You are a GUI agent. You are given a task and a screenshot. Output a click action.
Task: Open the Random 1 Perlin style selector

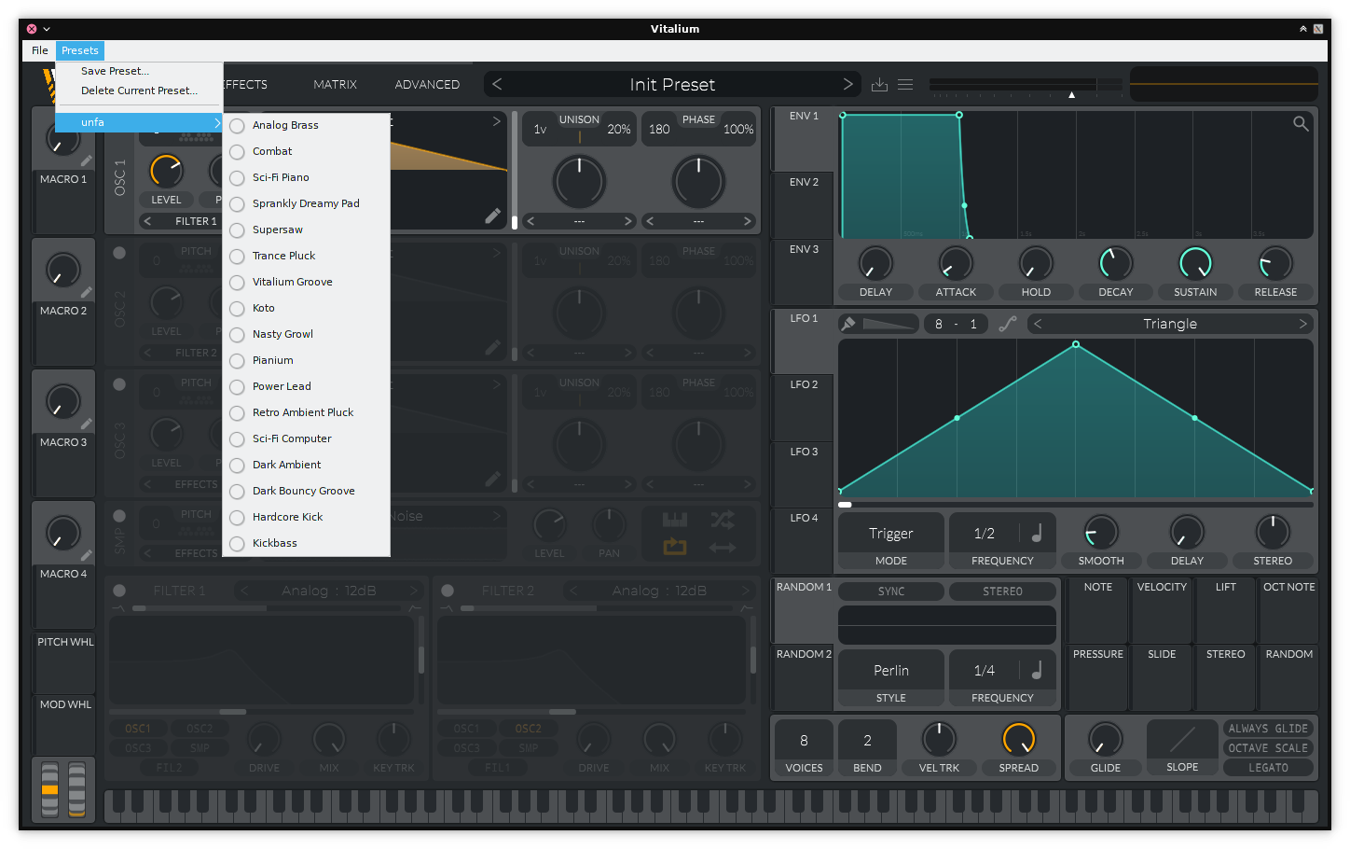(891, 671)
